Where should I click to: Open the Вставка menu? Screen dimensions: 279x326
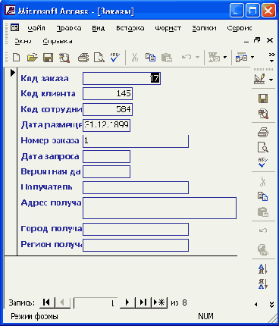pyautogui.click(x=130, y=28)
